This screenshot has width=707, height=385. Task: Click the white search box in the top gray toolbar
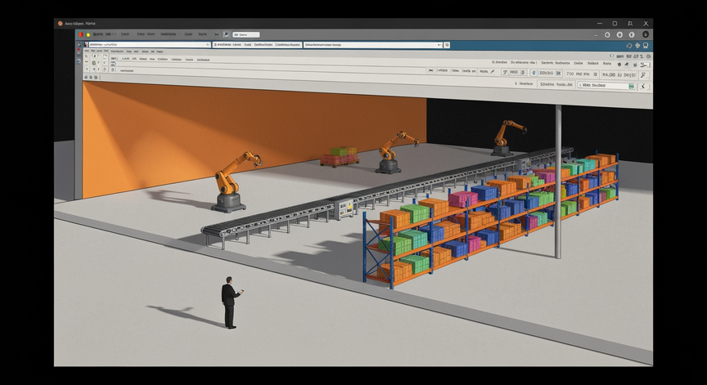pos(245,34)
